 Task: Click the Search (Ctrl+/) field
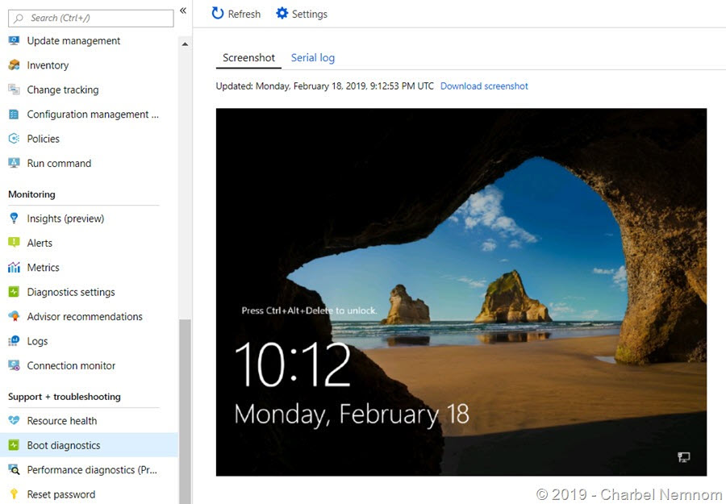point(90,19)
